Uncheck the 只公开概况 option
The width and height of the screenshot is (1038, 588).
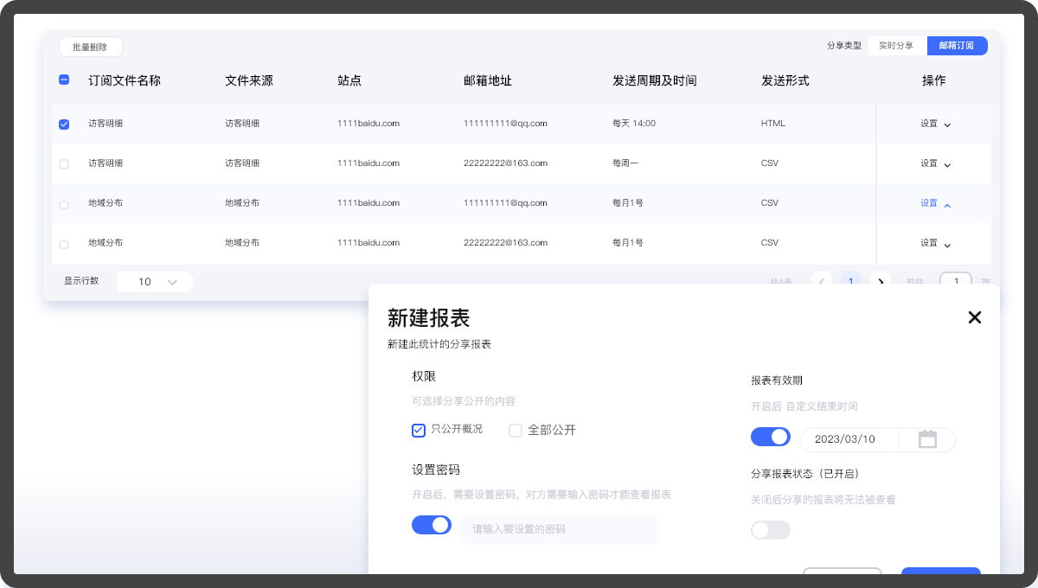tap(419, 431)
